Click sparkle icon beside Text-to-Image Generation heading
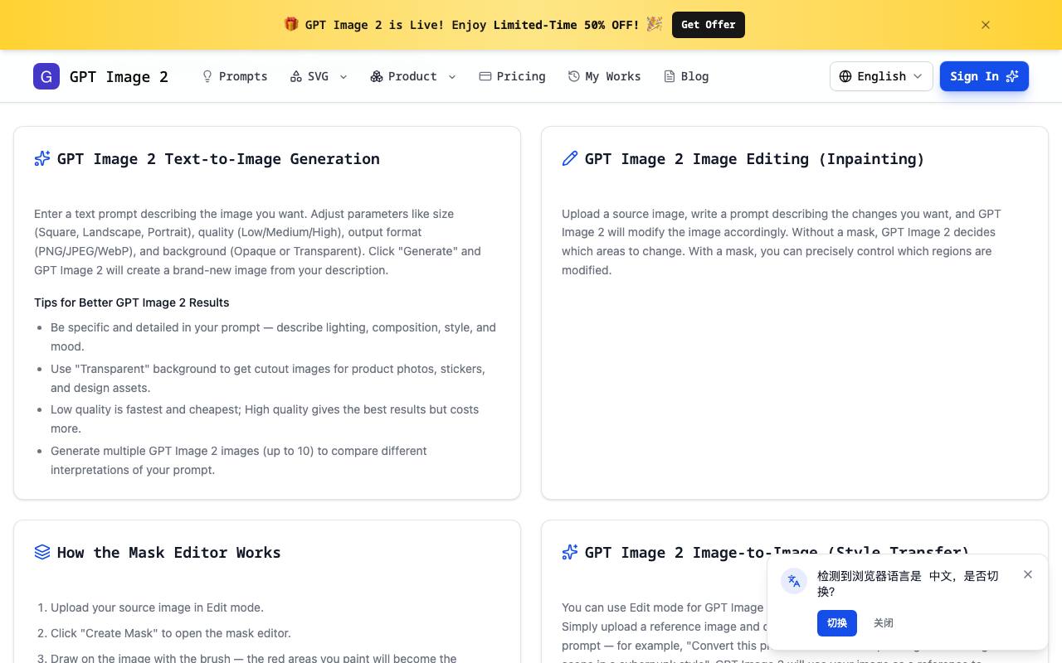1062x663 pixels. [x=42, y=158]
